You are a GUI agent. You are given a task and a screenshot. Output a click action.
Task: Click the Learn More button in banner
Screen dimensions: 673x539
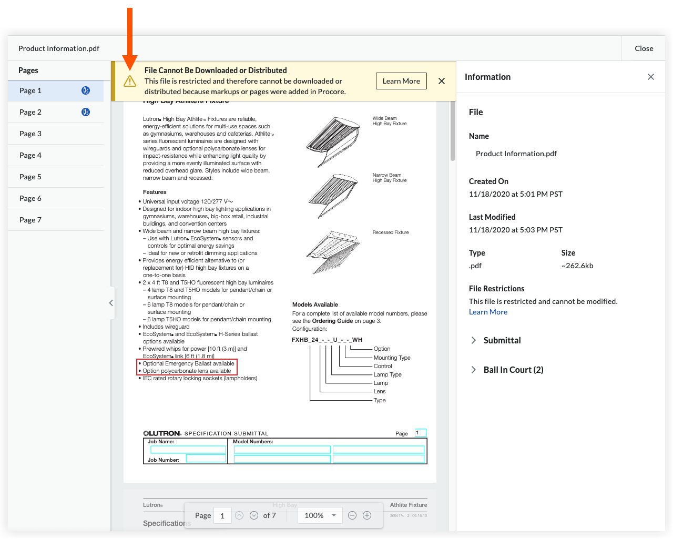[x=401, y=81]
